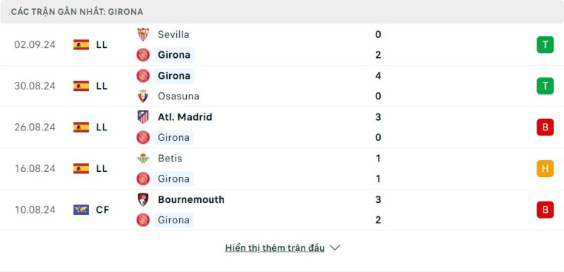Click the Bournemouth club crest icon
This screenshot has height=272, width=564.
click(143, 199)
